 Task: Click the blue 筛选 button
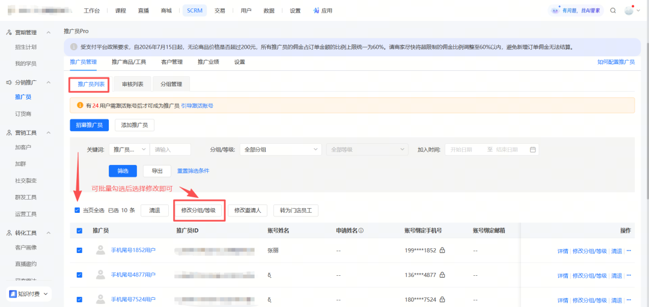pyautogui.click(x=123, y=171)
